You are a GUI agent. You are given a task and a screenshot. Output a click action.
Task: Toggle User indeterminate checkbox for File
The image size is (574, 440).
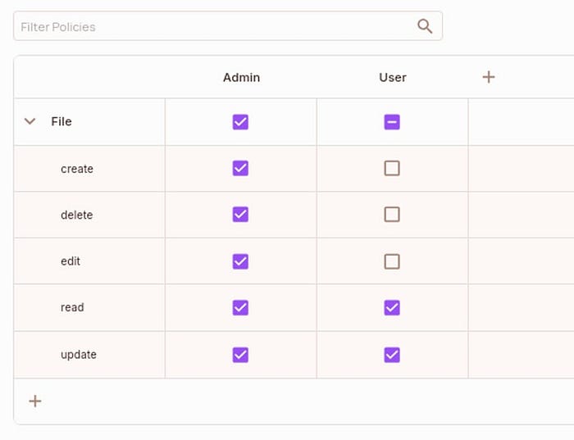pyautogui.click(x=392, y=122)
